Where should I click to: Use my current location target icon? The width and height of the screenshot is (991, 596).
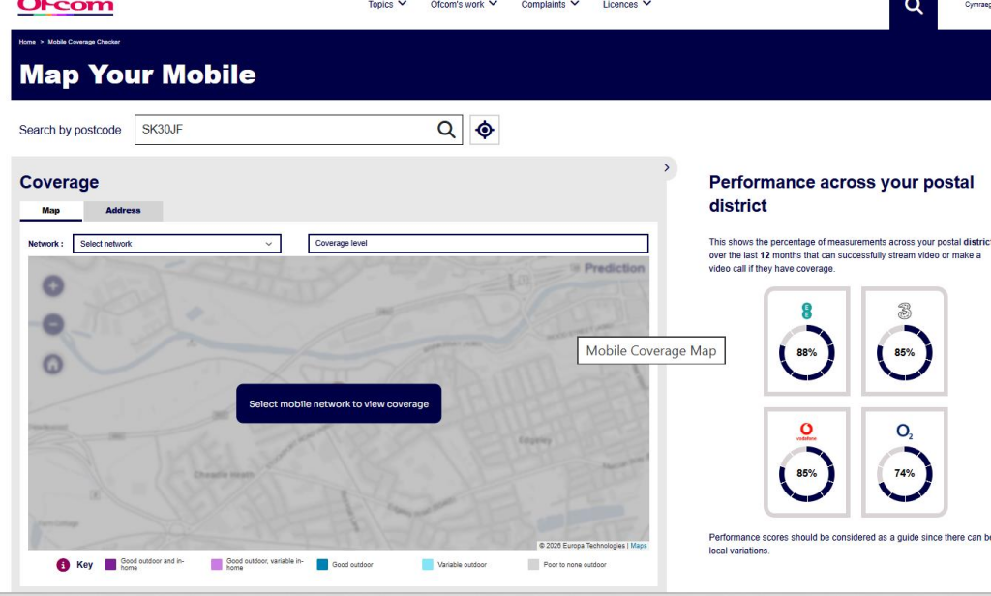pyautogui.click(x=485, y=130)
